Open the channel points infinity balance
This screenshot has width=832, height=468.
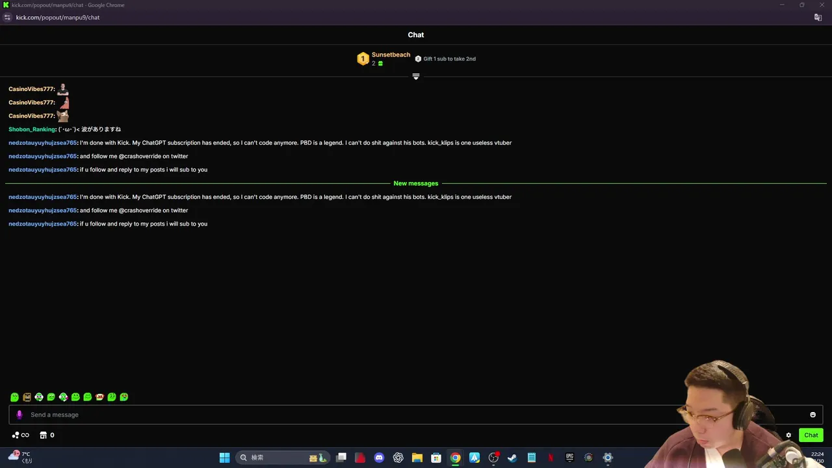[21, 435]
